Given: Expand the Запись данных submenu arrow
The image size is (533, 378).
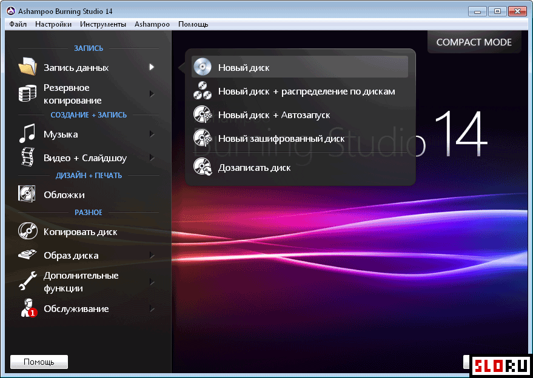Looking at the screenshot, I should 152,67.
